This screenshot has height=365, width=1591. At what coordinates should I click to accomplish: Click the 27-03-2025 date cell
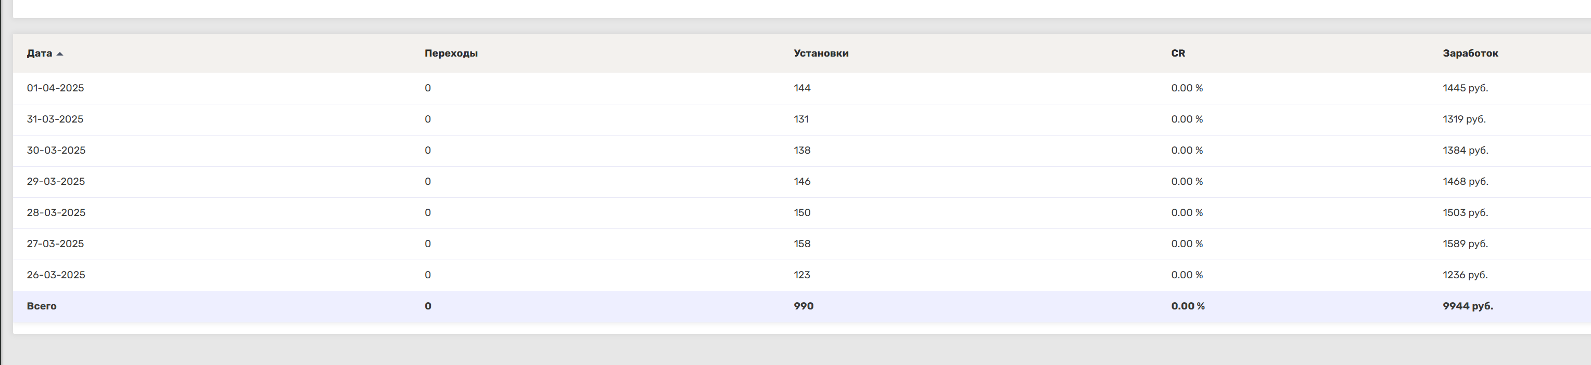pos(55,244)
